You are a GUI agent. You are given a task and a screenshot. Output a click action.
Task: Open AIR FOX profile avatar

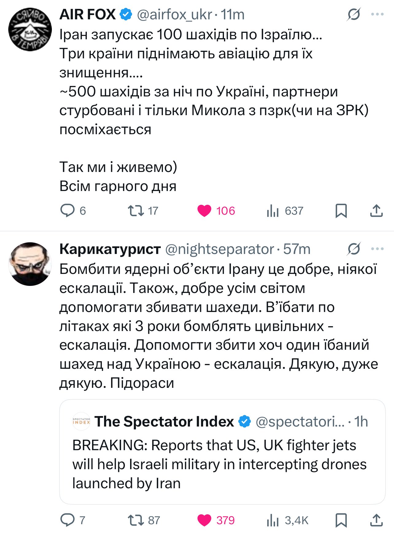point(30,29)
